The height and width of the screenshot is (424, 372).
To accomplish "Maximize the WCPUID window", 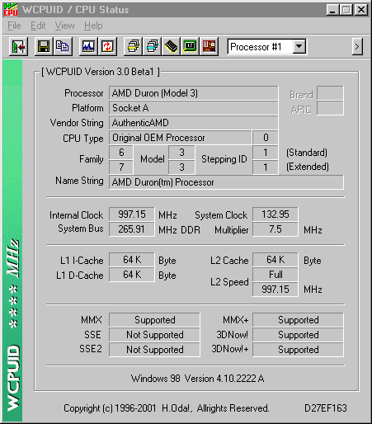I will point(346,10).
